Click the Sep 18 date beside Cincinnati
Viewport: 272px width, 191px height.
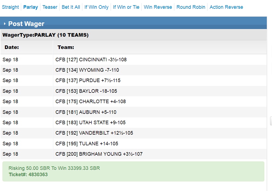[10, 60]
